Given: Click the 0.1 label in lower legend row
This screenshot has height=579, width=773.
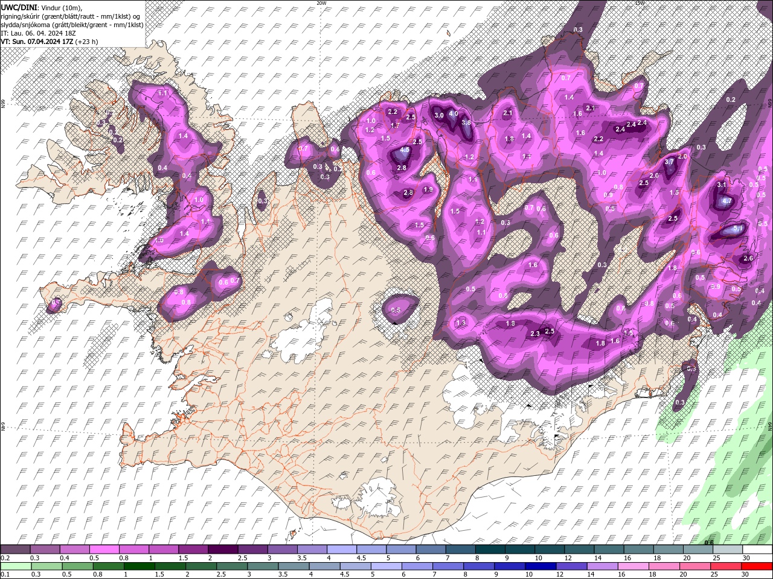Looking at the screenshot, I should click(4, 575).
